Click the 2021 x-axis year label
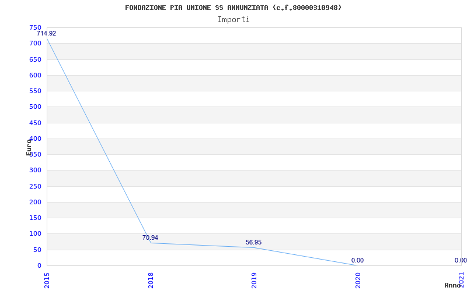Screen dimensions: 467x291 (461, 281)
